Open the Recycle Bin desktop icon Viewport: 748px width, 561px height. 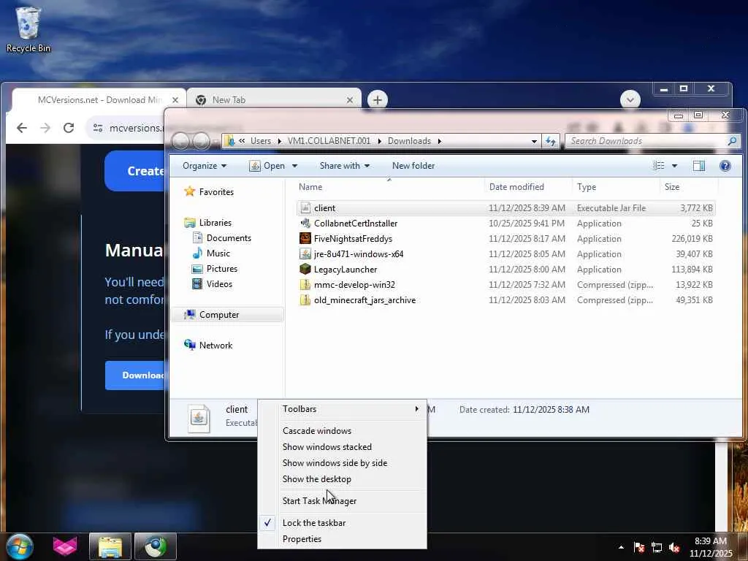pos(28,29)
